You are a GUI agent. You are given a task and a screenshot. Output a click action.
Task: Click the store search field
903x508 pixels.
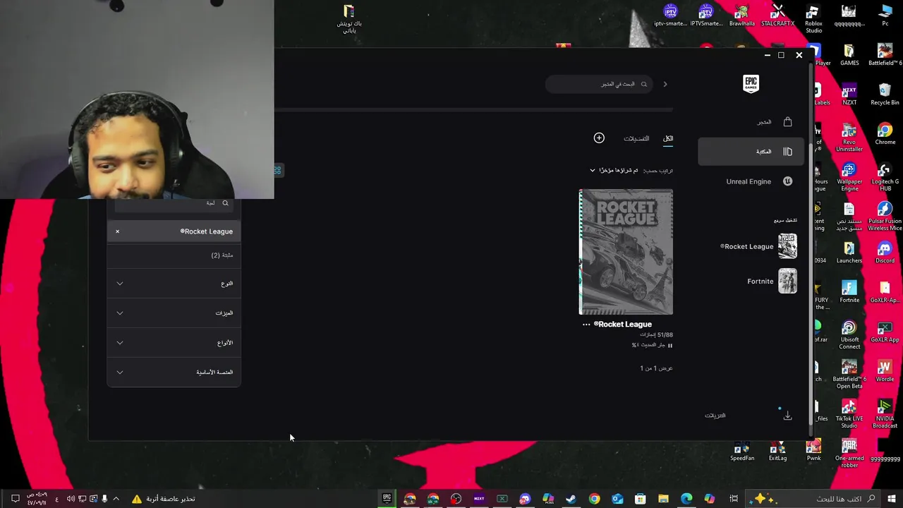pos(600,84)
